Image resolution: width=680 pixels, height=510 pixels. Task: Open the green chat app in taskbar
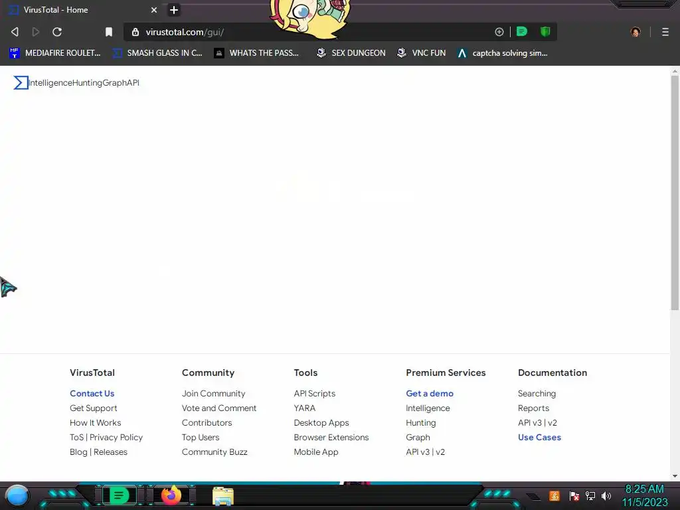pyautogui.click(x=119, y=495)
